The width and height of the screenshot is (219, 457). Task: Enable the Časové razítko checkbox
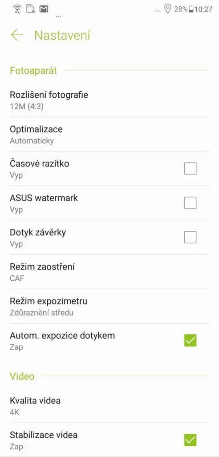[190, 168]
